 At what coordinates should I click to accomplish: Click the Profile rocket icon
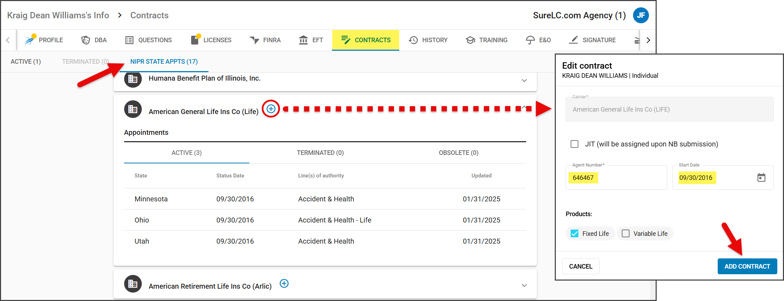pos(30,40)
